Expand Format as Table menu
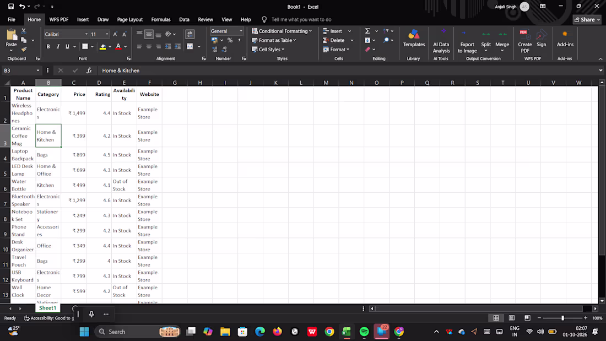 coord(274,40)
